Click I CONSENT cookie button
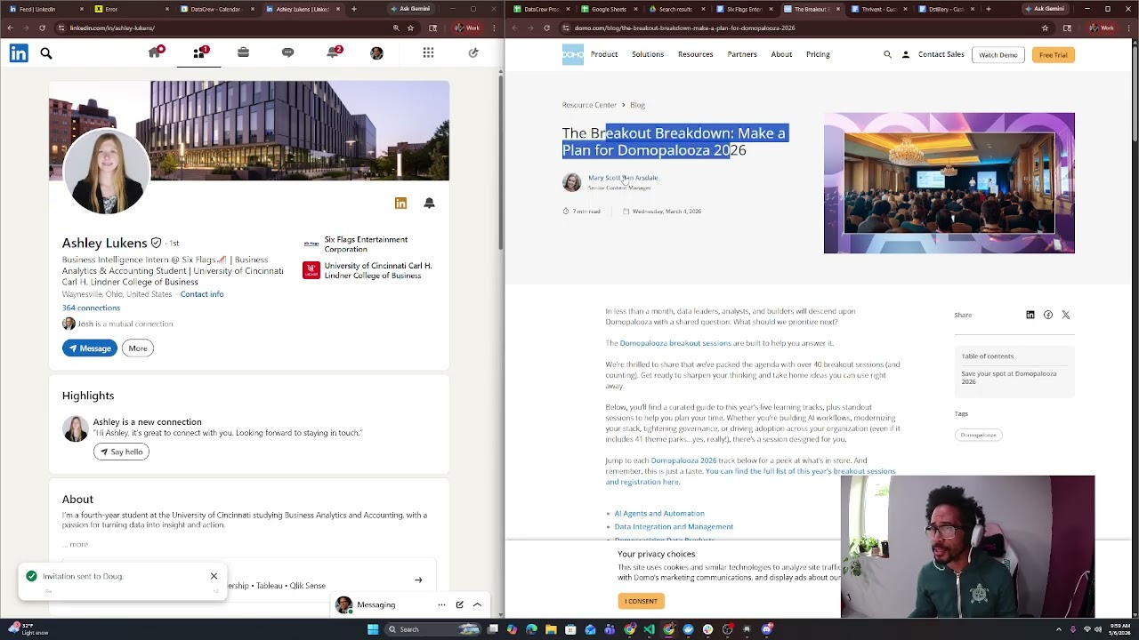This screenshot has width=1139, height=640. pyautogui.click(x=641, y=602)
